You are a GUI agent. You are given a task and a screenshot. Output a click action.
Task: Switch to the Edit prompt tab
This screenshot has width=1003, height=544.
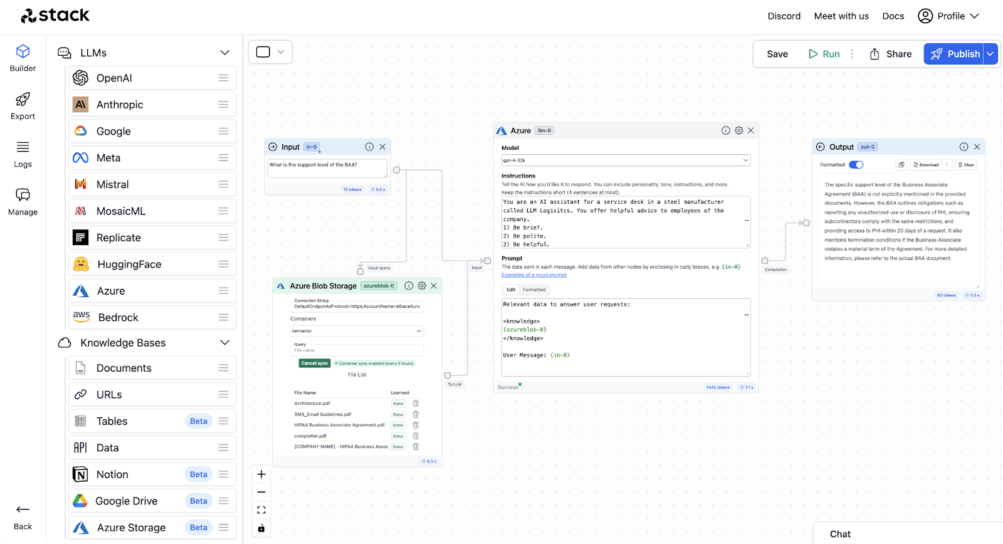pyautogui.click(x=511, y=290)
